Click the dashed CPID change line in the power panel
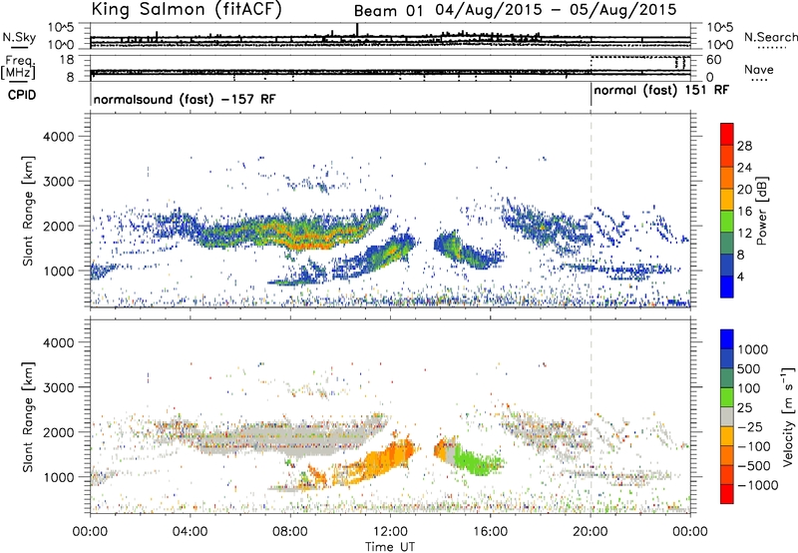This screenshot has height=553, width=798. (x=591, y=211)
